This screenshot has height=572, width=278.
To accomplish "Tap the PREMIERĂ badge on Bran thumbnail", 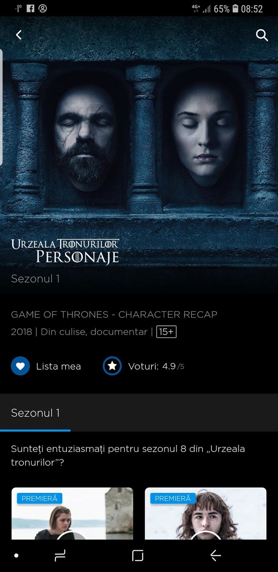I will click(173, 498).
